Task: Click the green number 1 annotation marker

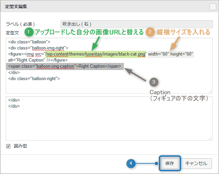Action: 29,32
